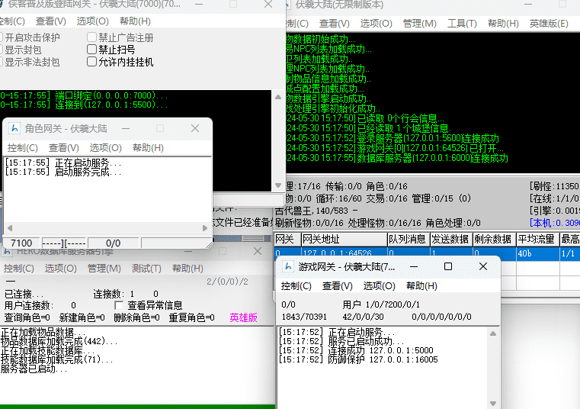Open 英雄版(E) menu in engine window

pyautogui.click(x=549, y=24)
